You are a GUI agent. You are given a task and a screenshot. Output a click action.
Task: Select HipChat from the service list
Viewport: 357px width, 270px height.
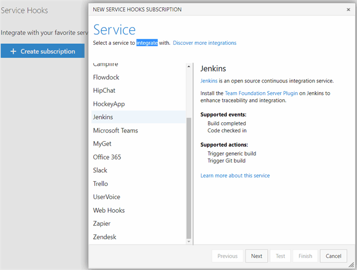(x=104, y=91)
